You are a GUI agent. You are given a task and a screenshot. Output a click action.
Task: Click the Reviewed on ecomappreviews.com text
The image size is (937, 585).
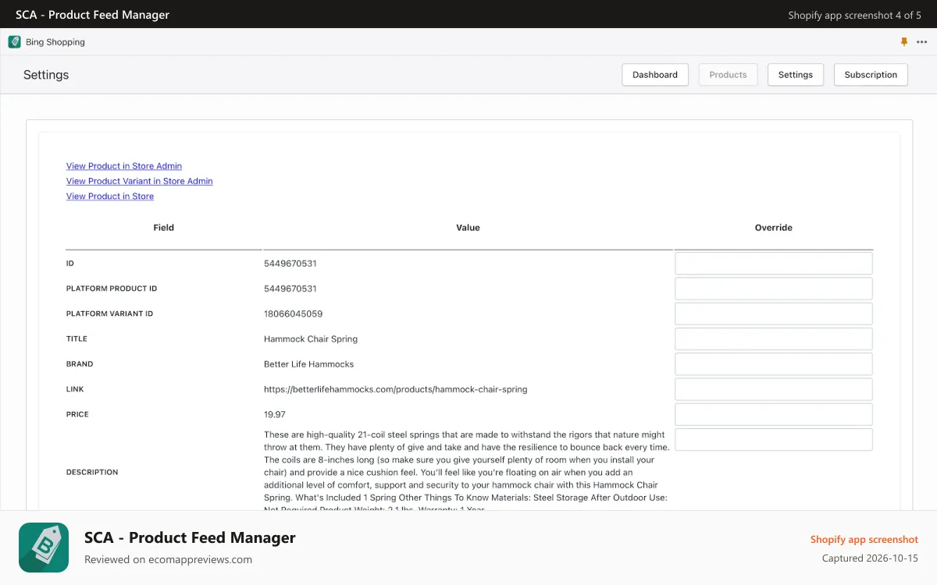coord(168,559)
